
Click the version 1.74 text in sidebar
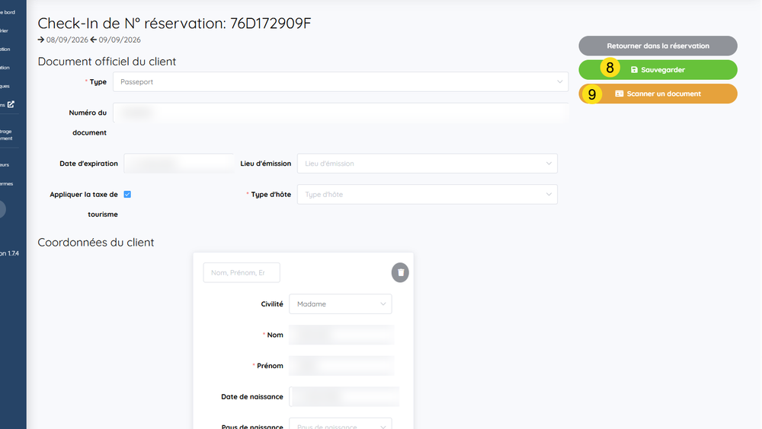pos(9,253)
